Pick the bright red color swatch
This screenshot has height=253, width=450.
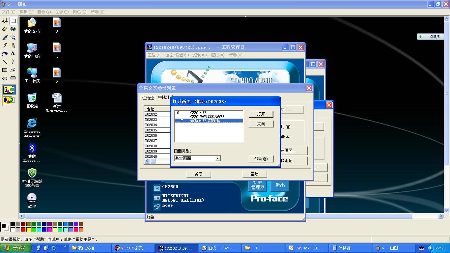(x=23, y=229)
